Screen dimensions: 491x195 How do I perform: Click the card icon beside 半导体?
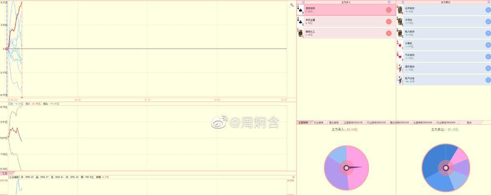tap(400, 21)
